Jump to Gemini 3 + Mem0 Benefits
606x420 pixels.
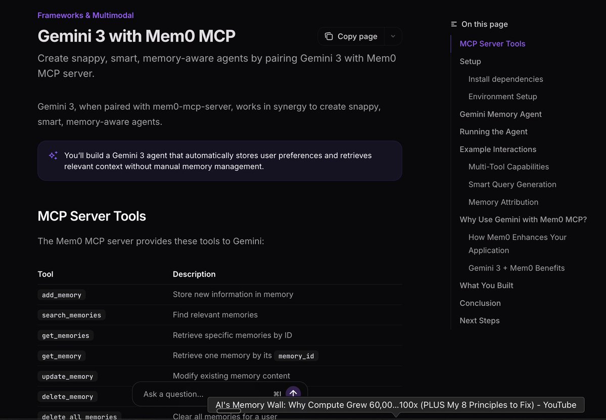517,268
